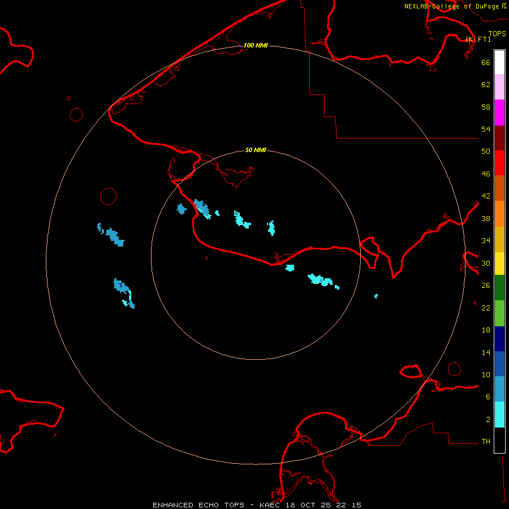Click the gold 34 kft legend swatch
This screenshot has height=509, width=509.
tap(499, 239)
